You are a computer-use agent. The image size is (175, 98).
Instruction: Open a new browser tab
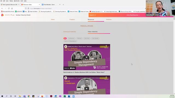pyautogui.click(x=63, y=5)
